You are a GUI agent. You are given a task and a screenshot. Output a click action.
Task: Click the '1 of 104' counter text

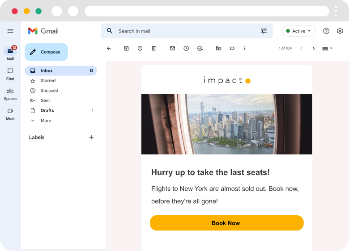[285, 48]
